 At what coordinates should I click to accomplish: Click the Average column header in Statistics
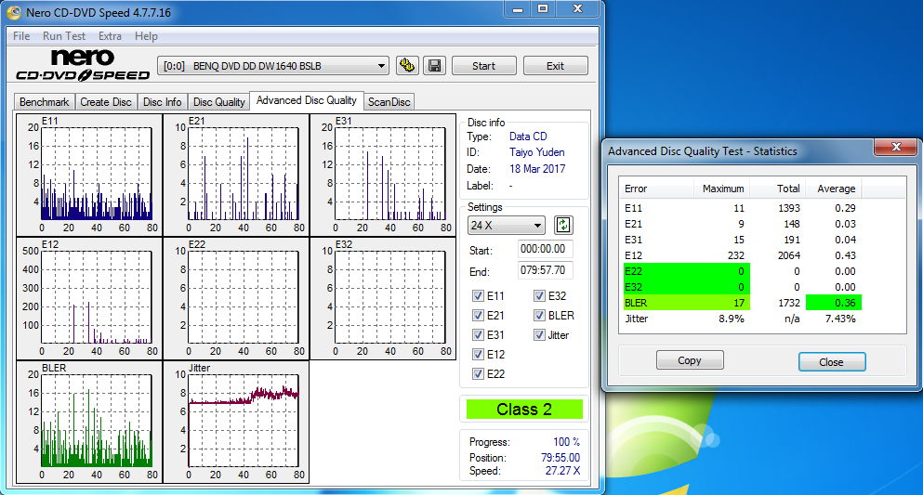tap(834, 189)
